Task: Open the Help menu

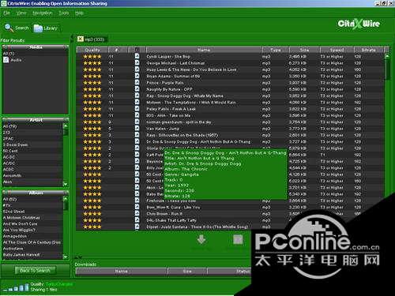Action: click(x=79, y=13)
